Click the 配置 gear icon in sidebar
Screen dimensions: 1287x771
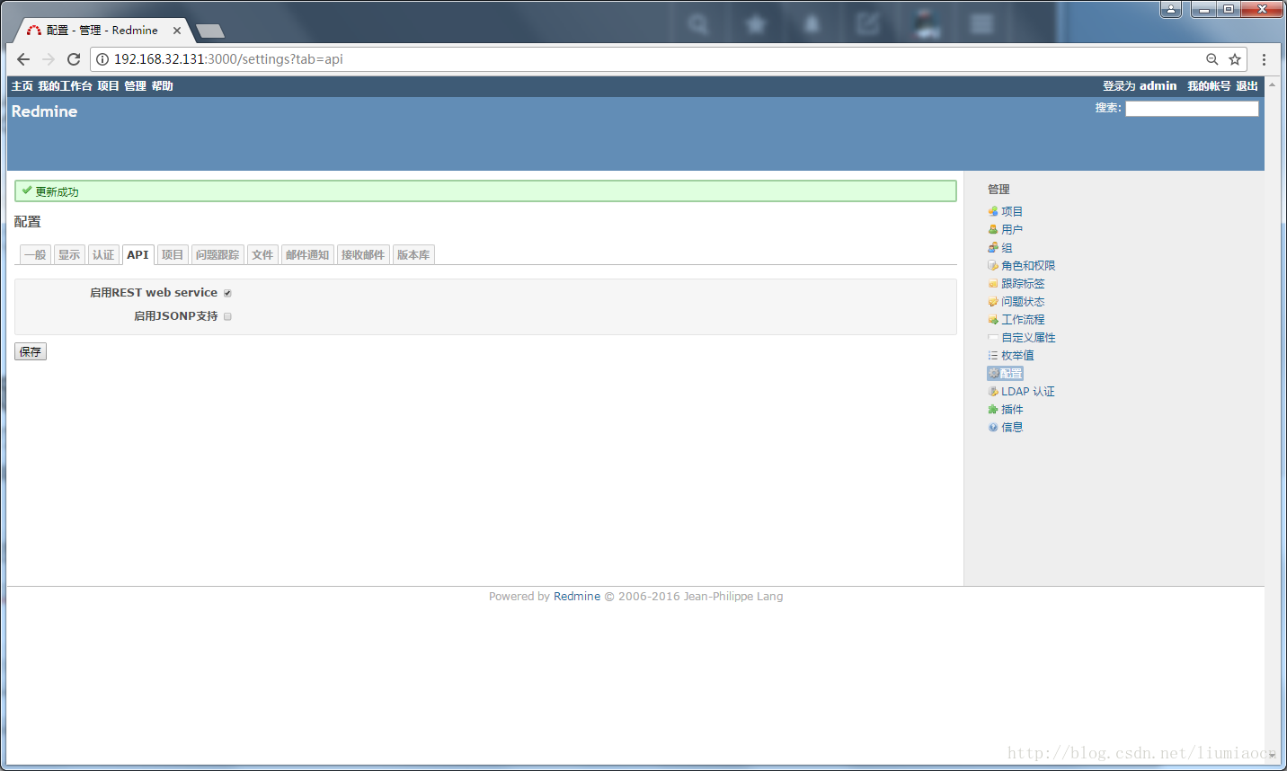tap(993, 374)
